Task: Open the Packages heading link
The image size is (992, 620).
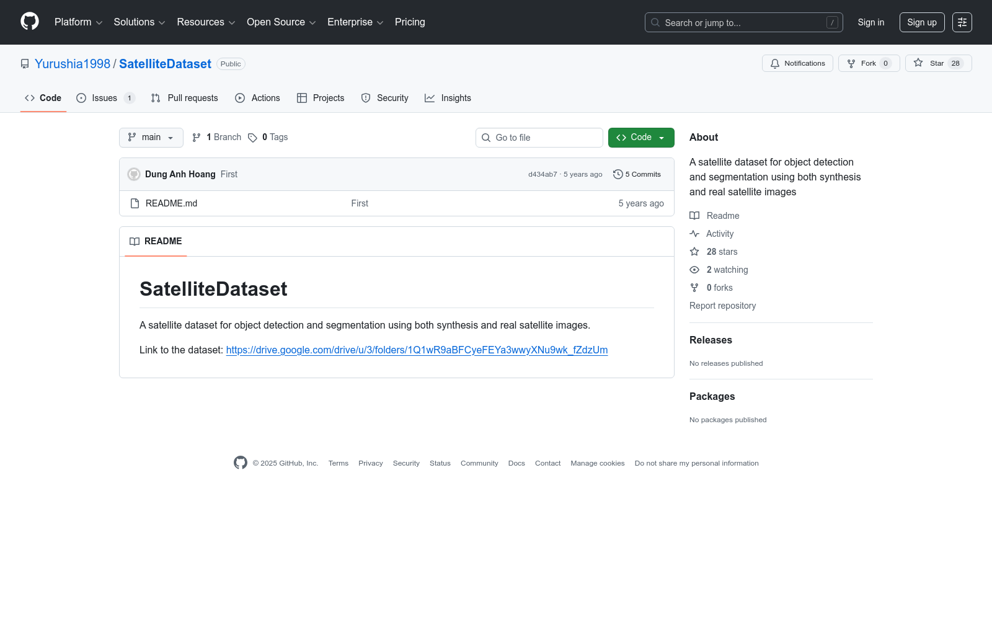Action: (712, 396)
